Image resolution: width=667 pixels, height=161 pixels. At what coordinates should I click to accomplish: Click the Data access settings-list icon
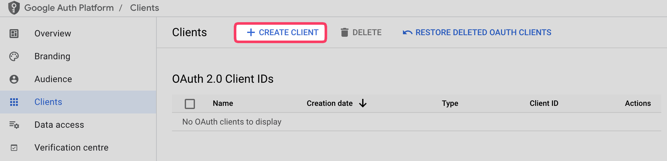coord(14,125)
